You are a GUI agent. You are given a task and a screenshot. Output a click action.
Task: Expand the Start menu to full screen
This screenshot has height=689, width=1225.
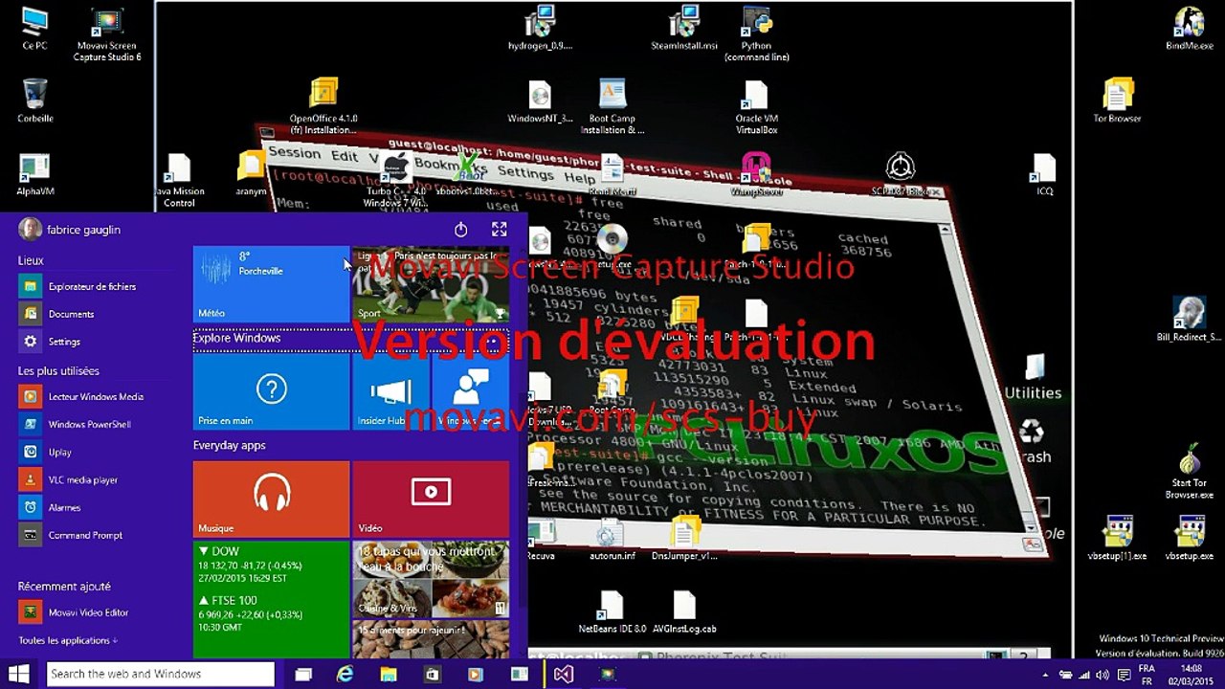pyautogui.click(x=499, y=230)
